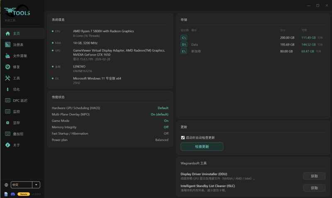Click the 'Data' volume label
This screenshot has height=198, width=332.
pos(195,45)
